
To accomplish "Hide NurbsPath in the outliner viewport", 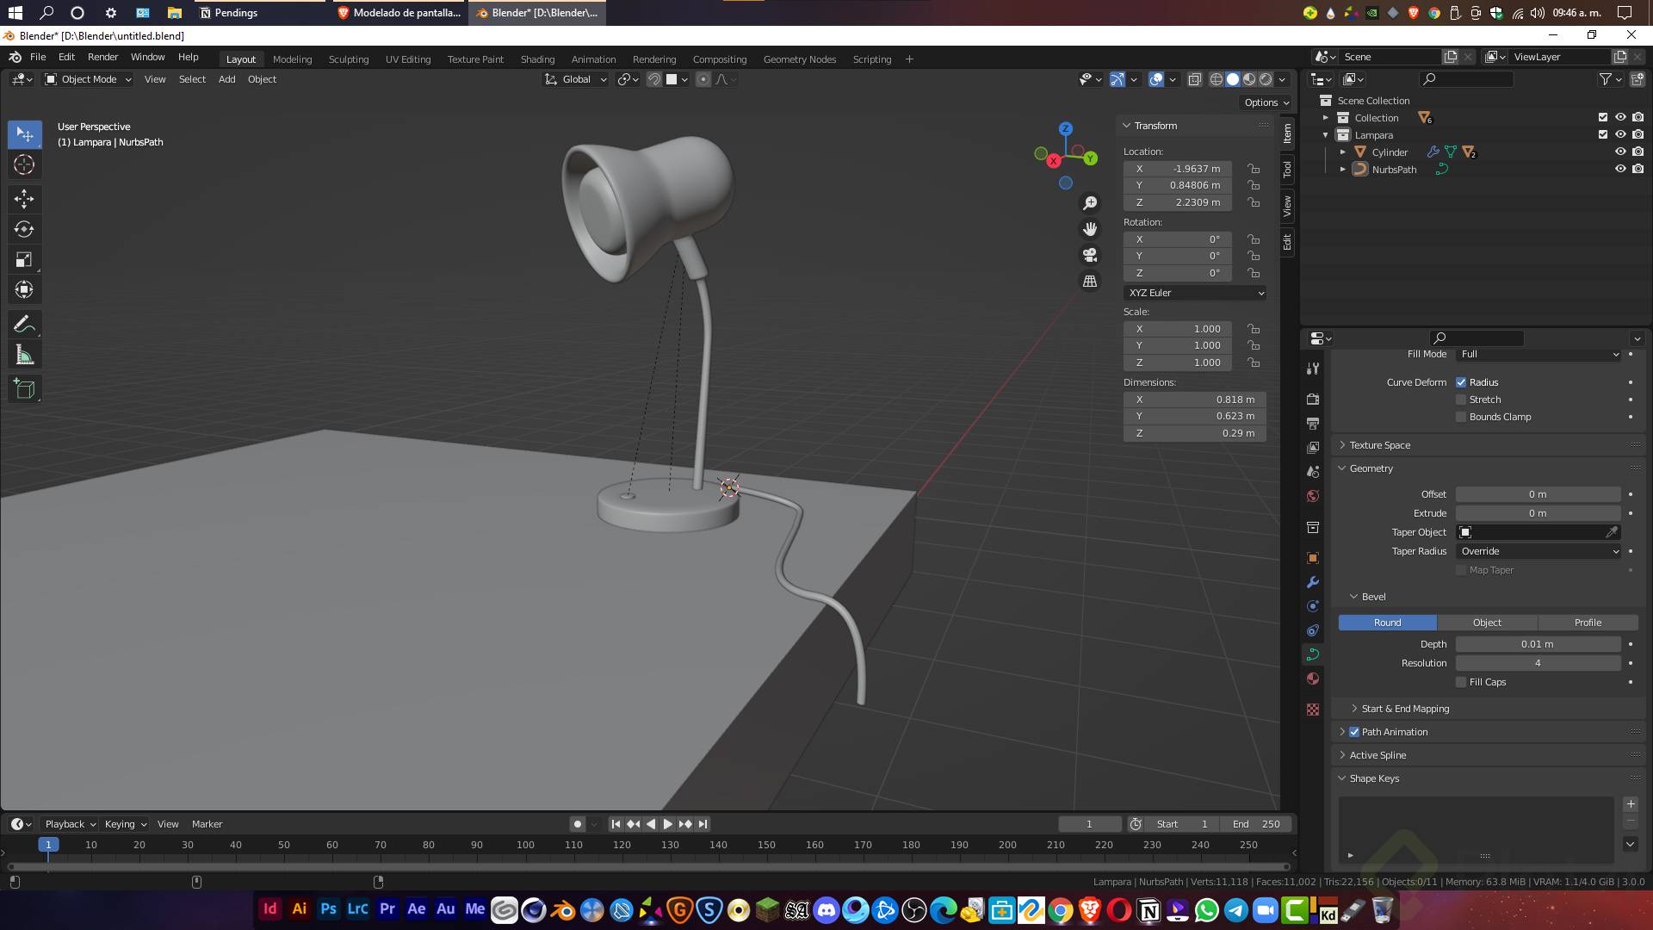I will pyautogui.click(x=1619, y=170).
